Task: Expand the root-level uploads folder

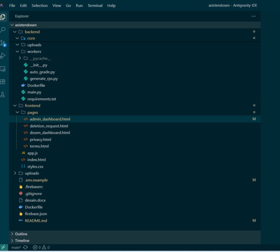Action: 15,173
